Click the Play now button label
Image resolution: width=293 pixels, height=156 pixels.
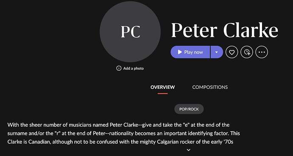point(194,52)
